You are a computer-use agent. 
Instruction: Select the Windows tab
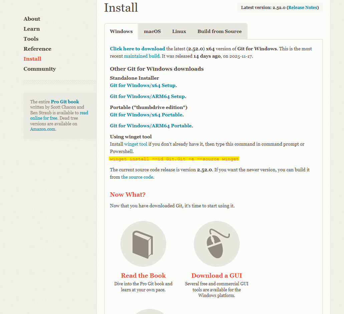(x=121, y=31)
